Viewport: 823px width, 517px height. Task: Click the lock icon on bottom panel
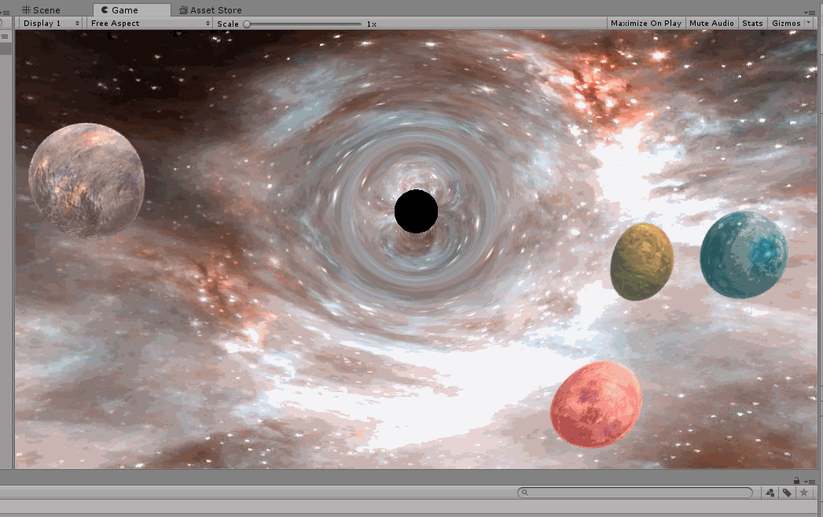796,480
